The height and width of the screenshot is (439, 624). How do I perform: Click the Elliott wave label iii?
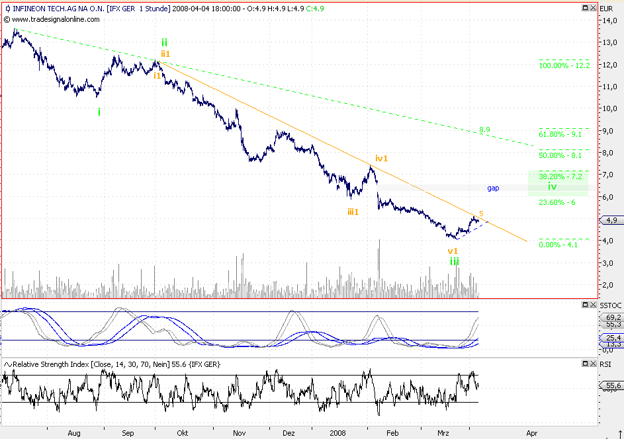pyautogui.click(x=453, y=261)
